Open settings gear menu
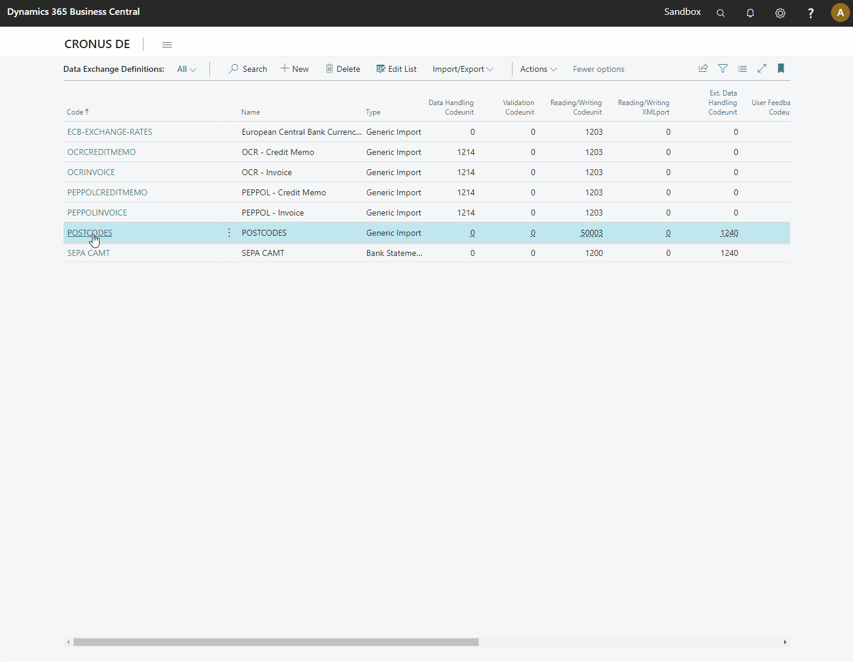This screenshot has height=662, width=853. click(780, 13)
